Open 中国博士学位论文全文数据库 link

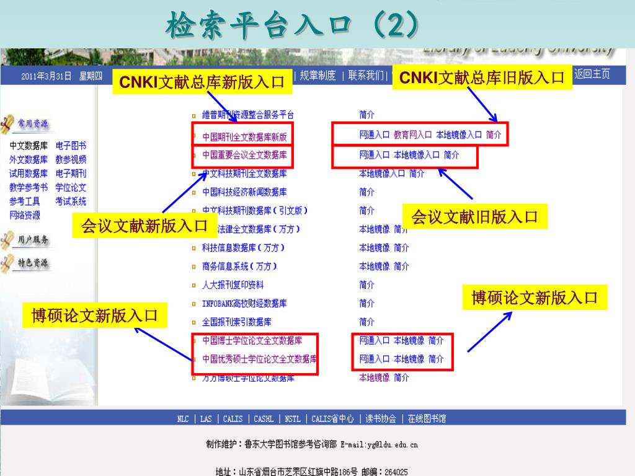coord(252,341)
